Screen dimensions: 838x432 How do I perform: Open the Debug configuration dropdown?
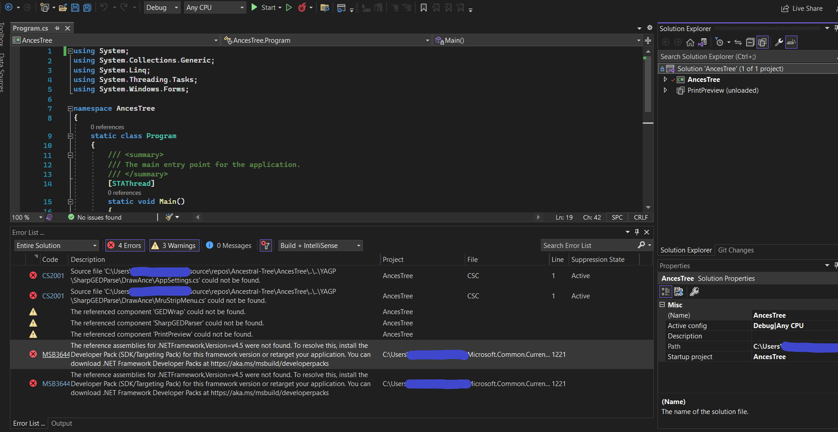coord(162,8)
